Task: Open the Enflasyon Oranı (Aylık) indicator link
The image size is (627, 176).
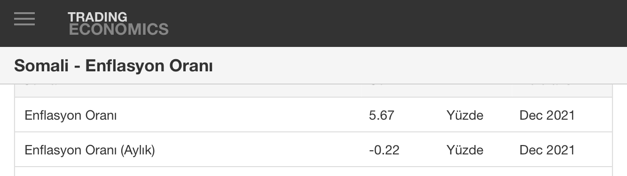Action: click(89, 150)
